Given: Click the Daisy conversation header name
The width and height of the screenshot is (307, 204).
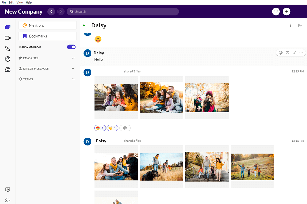Looking at the screenshot, I should [99, 25].
